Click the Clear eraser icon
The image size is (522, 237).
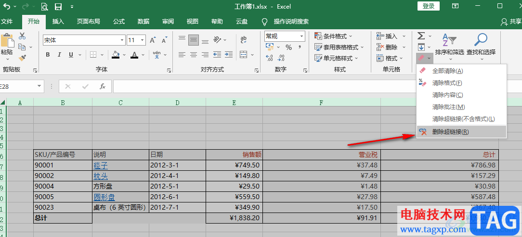(x=421, y=58)
